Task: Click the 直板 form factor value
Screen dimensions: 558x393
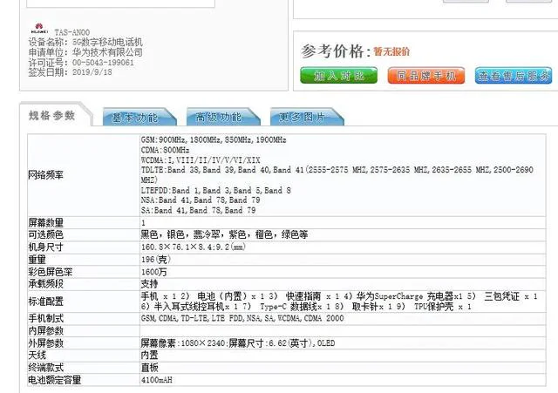Action: [x=149, y=368]
